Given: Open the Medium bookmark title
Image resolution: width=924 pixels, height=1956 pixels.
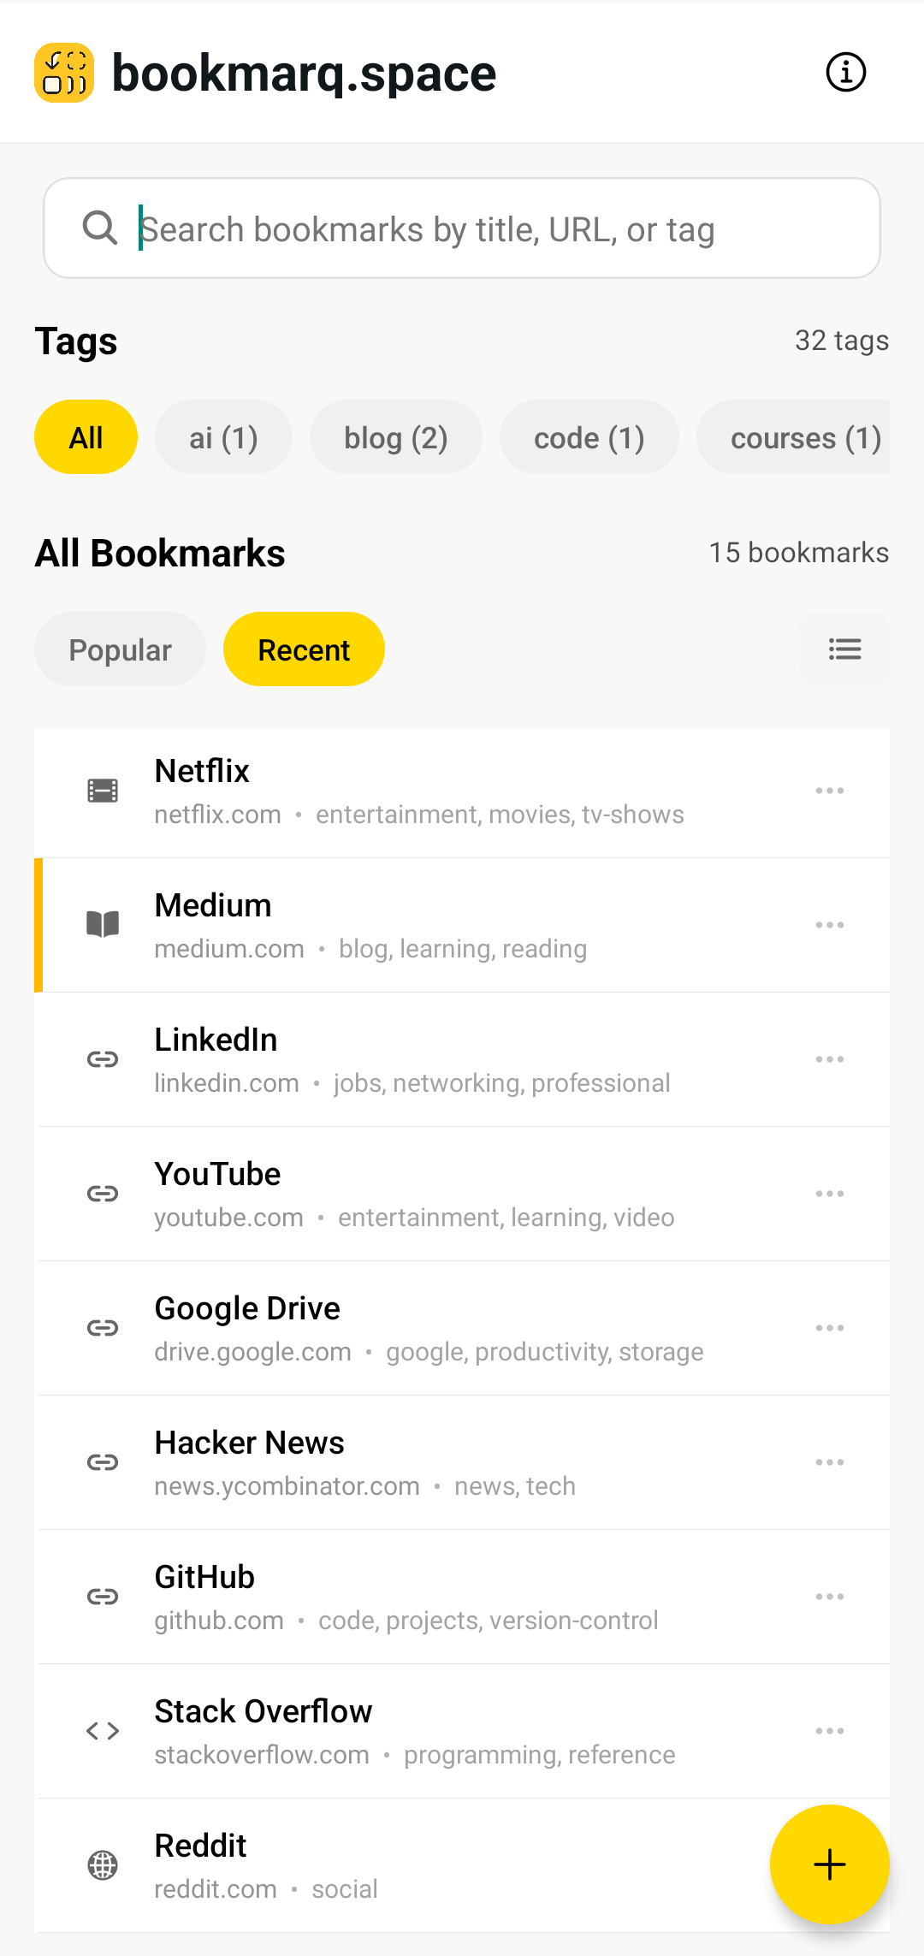Looking at the screenshot, I should coord(213,905).
